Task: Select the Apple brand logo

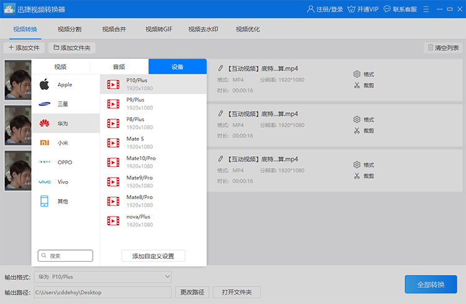Action: pos(44,84)
